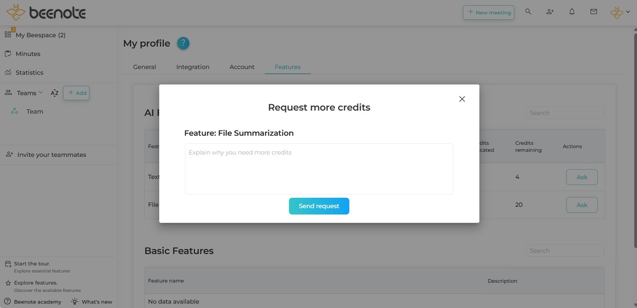The width and height of the screenshot is (637, 308).
Task: Expand the Teams dropdown chevron
Action: point(41,93)
